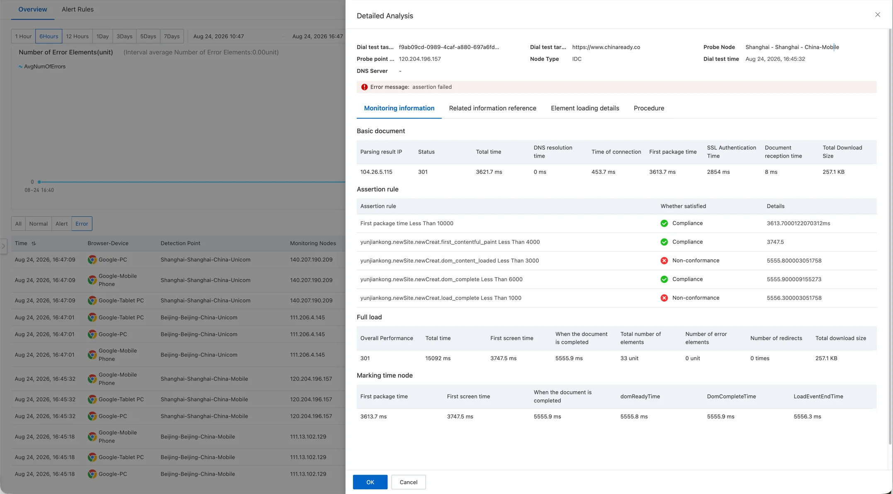Screen dimensions: 893x494
Task: Click Chrome icon in 16:45:32 Google-PC row
Action: tap(92, 416)
